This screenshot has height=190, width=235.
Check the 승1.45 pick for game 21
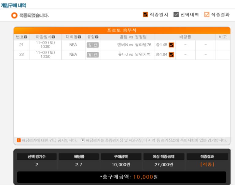pyautogui.click(x=172, y=45)
